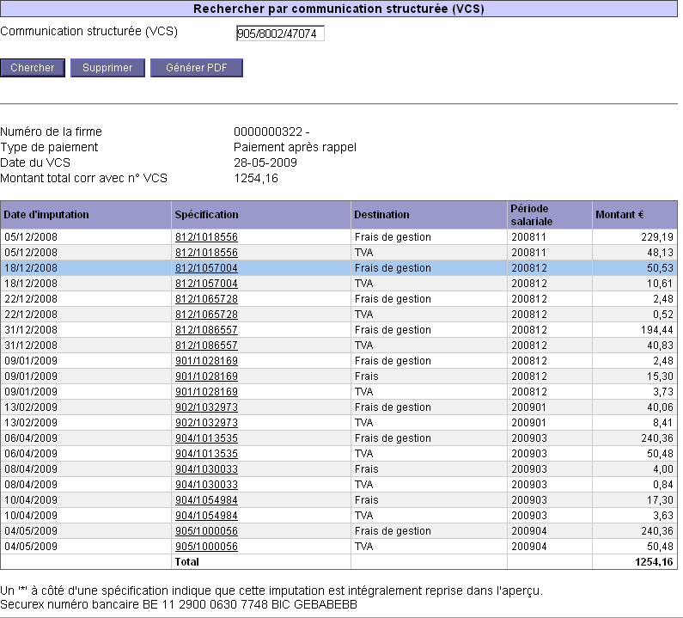Viewport: 683px width, 618px height.
Task: Open specification 904/1030033 in TVA 0,84 row
Action: coord(206,485)
